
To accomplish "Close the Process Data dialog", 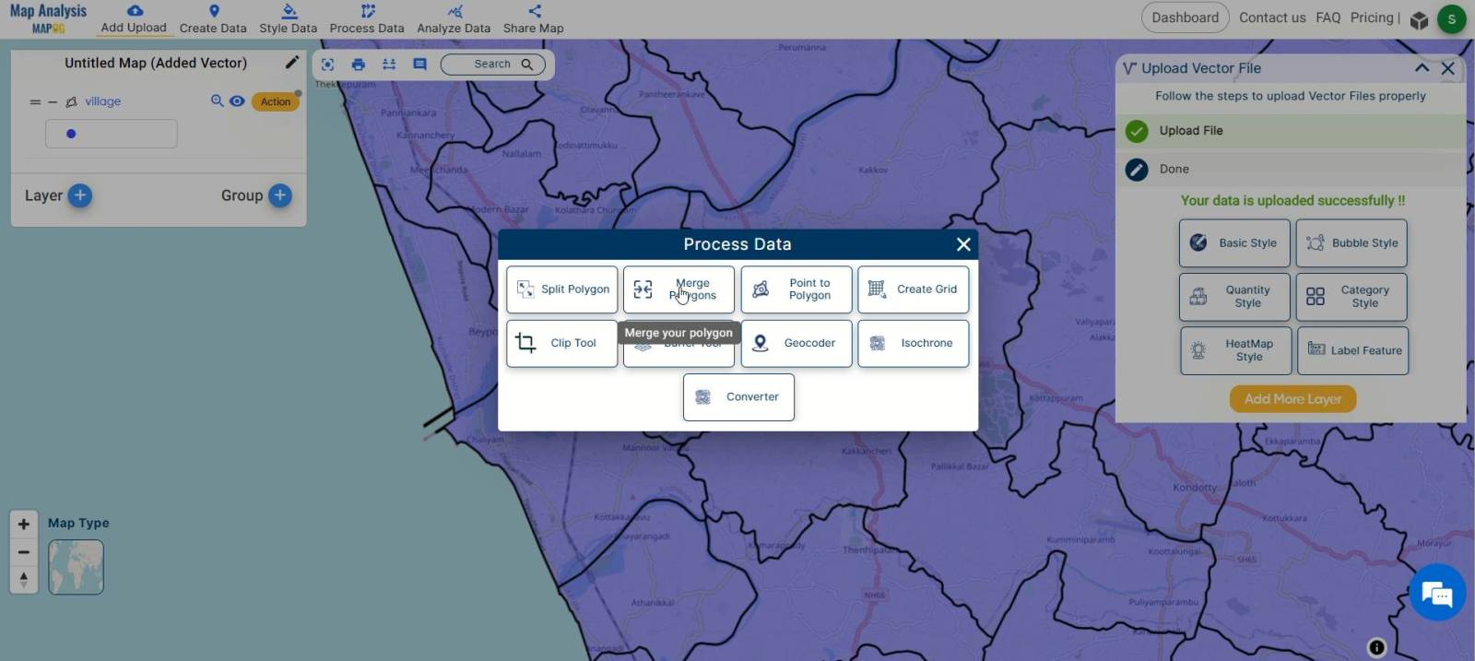I will (x=963, y=244).
